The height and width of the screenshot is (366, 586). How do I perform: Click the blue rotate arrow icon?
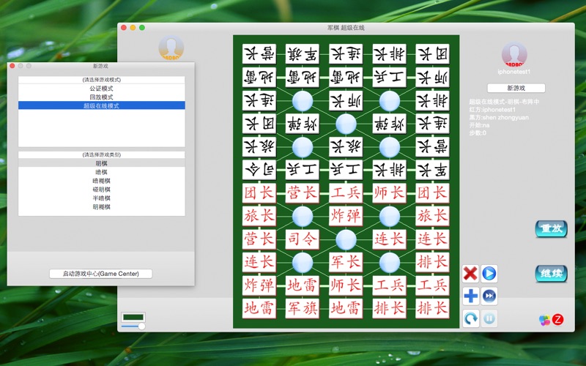(470, 318)
